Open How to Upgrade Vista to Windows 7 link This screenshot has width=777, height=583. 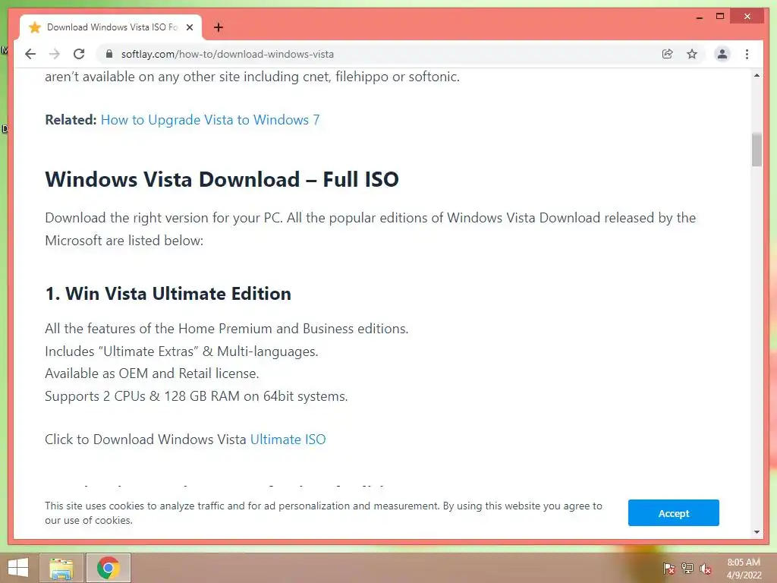(210, 120)
